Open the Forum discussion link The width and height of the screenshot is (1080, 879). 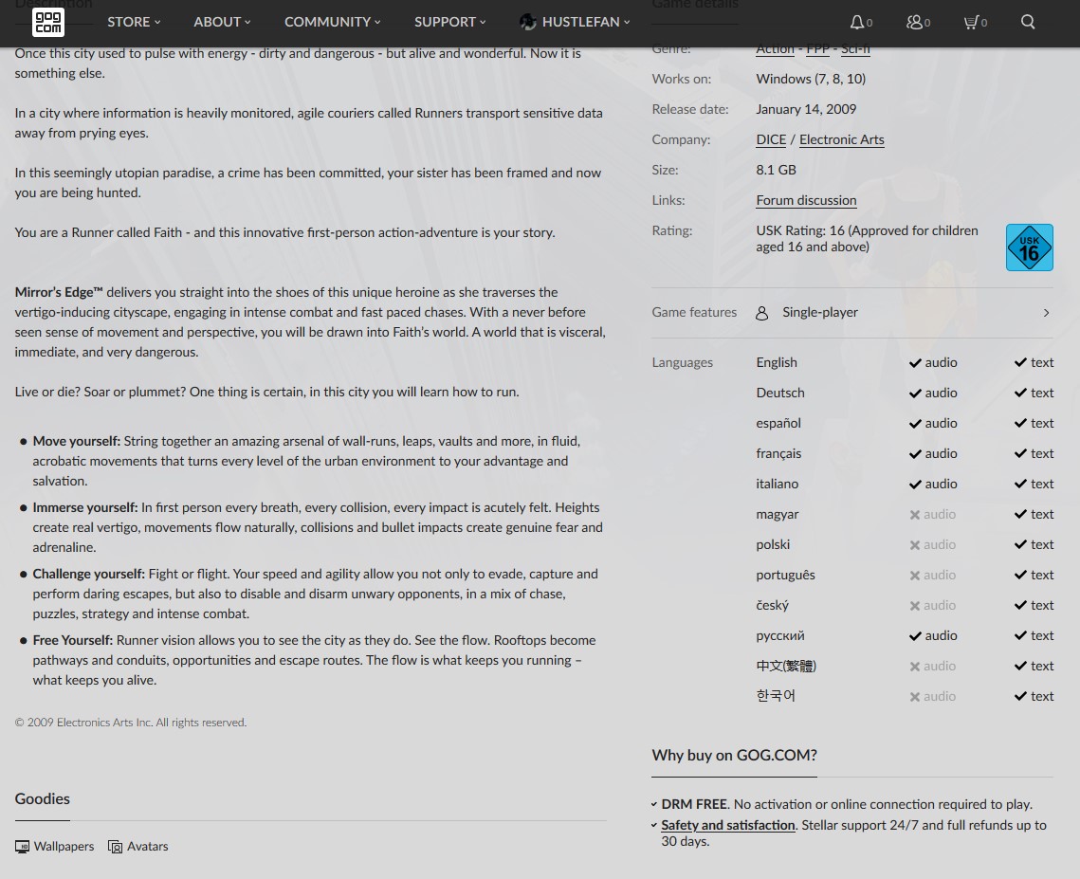(806, 200)
